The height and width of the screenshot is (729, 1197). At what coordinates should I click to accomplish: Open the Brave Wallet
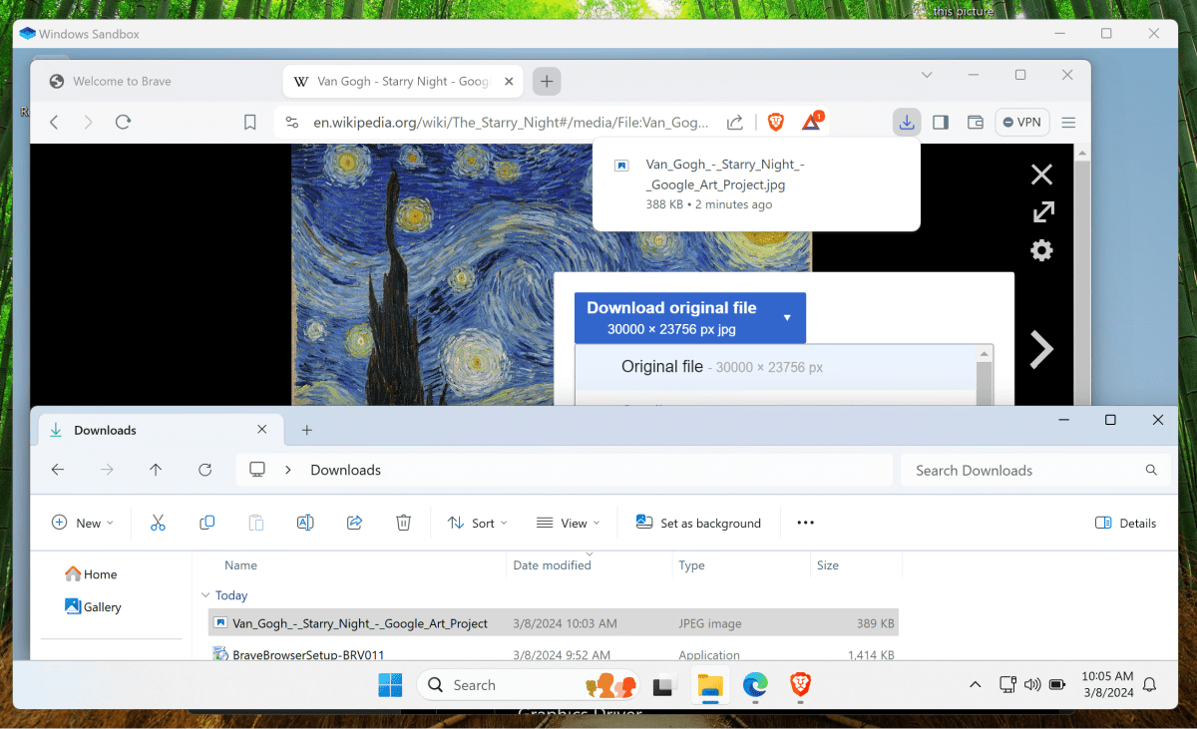click(x=975, y=122)
